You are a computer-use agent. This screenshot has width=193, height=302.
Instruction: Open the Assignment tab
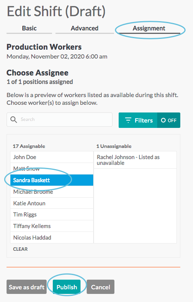click(149, 29)
